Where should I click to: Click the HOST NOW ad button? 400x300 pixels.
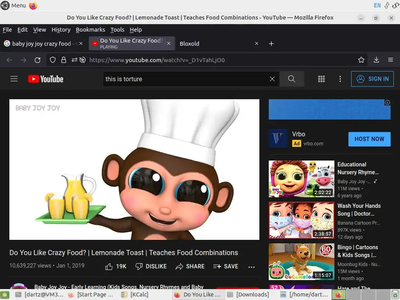(x=370, y=139)
